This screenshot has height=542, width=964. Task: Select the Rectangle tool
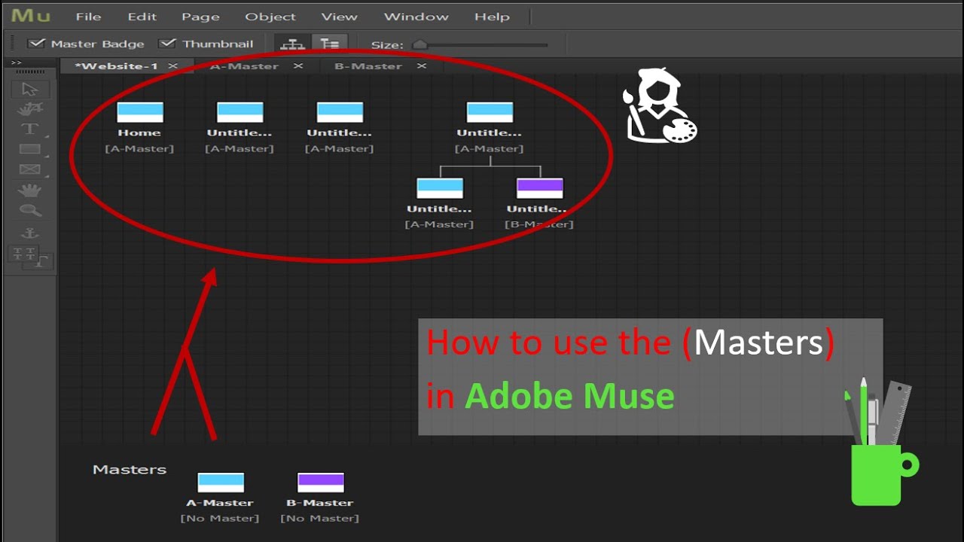[29, 149]
